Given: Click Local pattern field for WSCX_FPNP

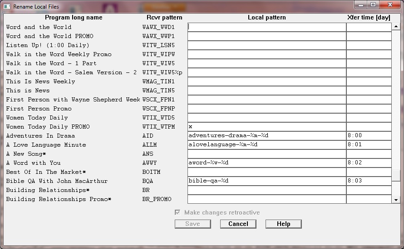Looking at the screenshot, I should 267,109.
